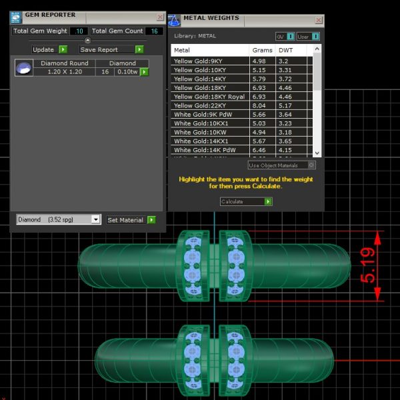Select the White Gold:10KW row

click(241, 133)
